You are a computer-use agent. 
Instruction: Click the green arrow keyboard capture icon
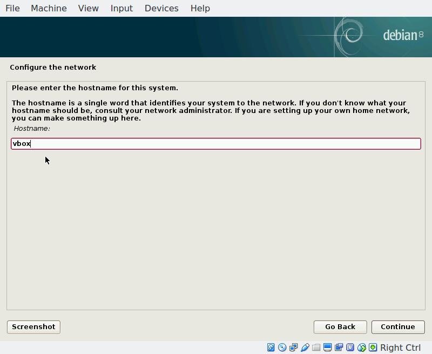[x=373, y=348]
